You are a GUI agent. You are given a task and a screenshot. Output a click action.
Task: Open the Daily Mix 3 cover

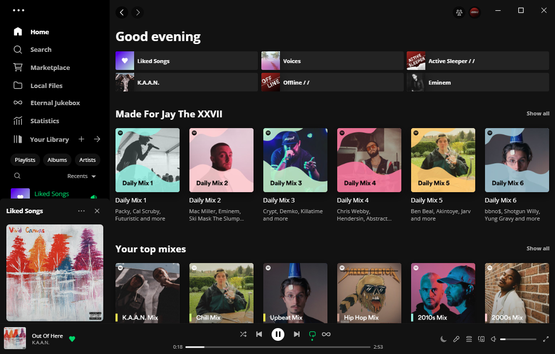click(x=295, y=160)
